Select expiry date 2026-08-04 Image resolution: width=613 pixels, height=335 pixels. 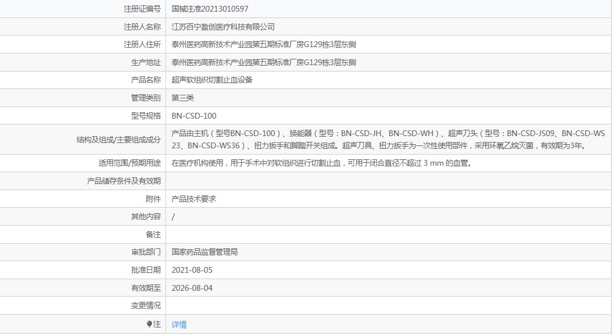point(192,288)
